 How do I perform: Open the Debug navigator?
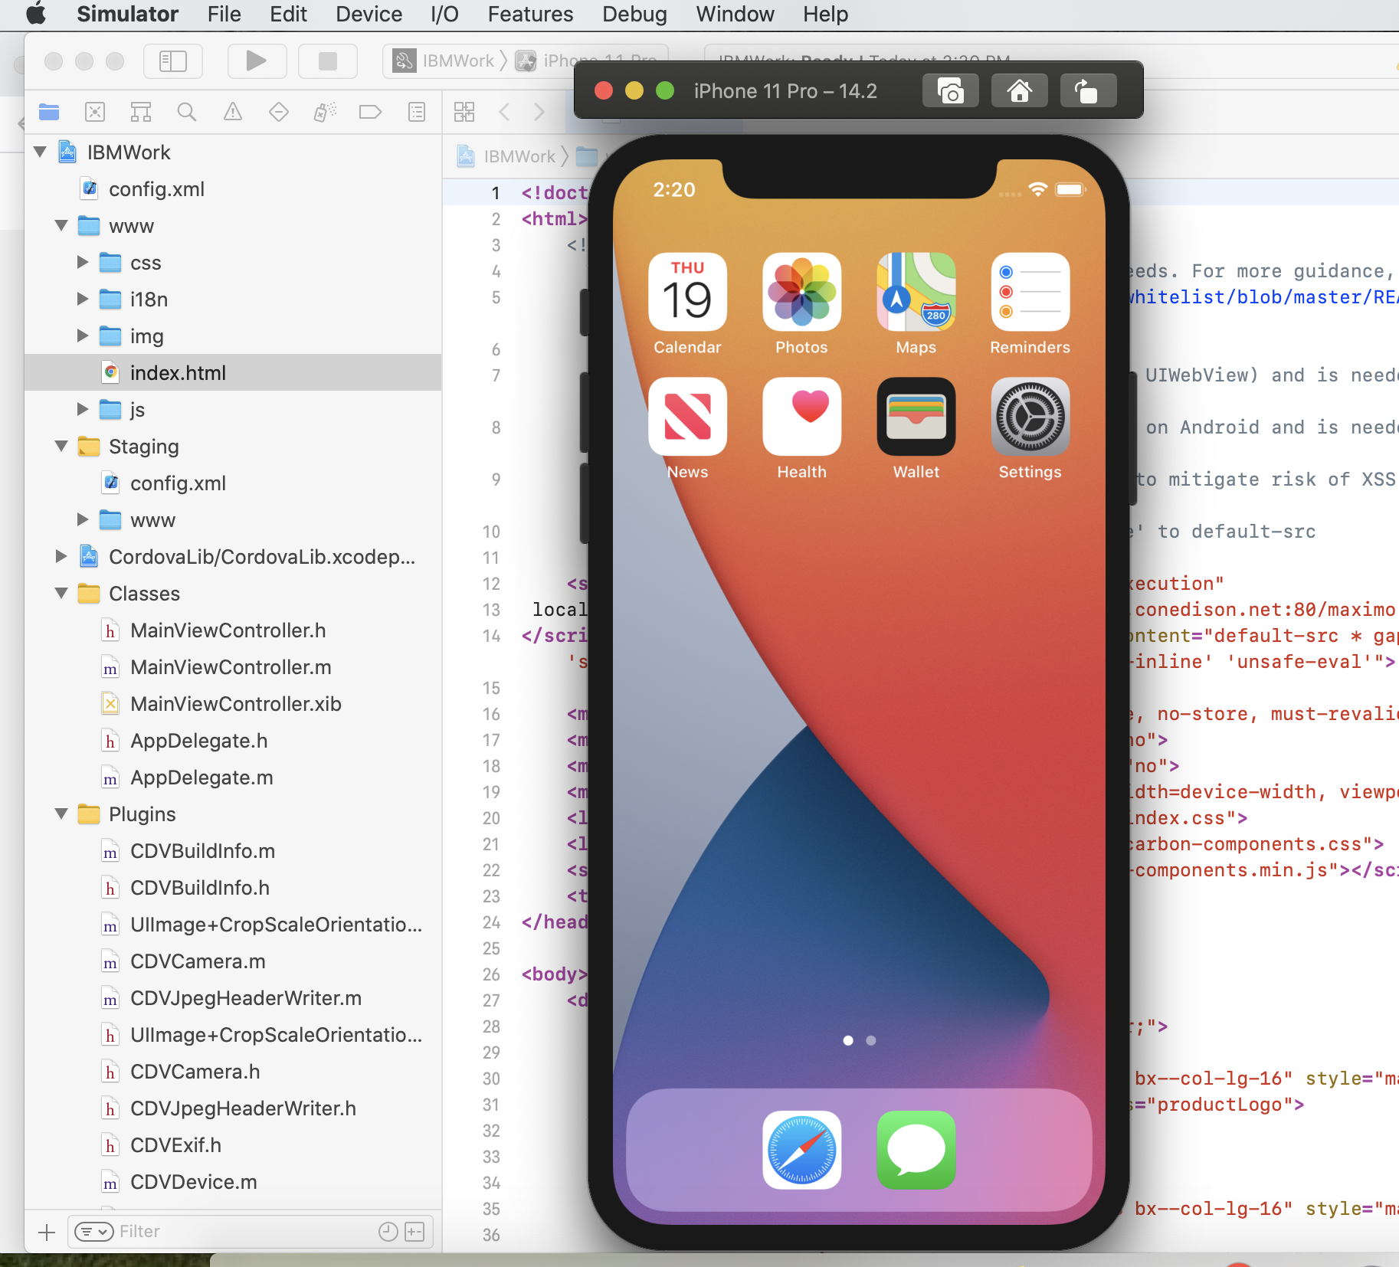(x=325, y=112)
